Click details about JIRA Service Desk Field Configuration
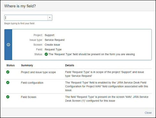This screenshot has width=156, height=118. click(107, 86)
